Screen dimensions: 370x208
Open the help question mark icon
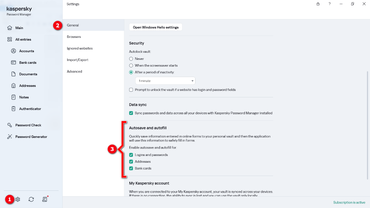(330, 4)
